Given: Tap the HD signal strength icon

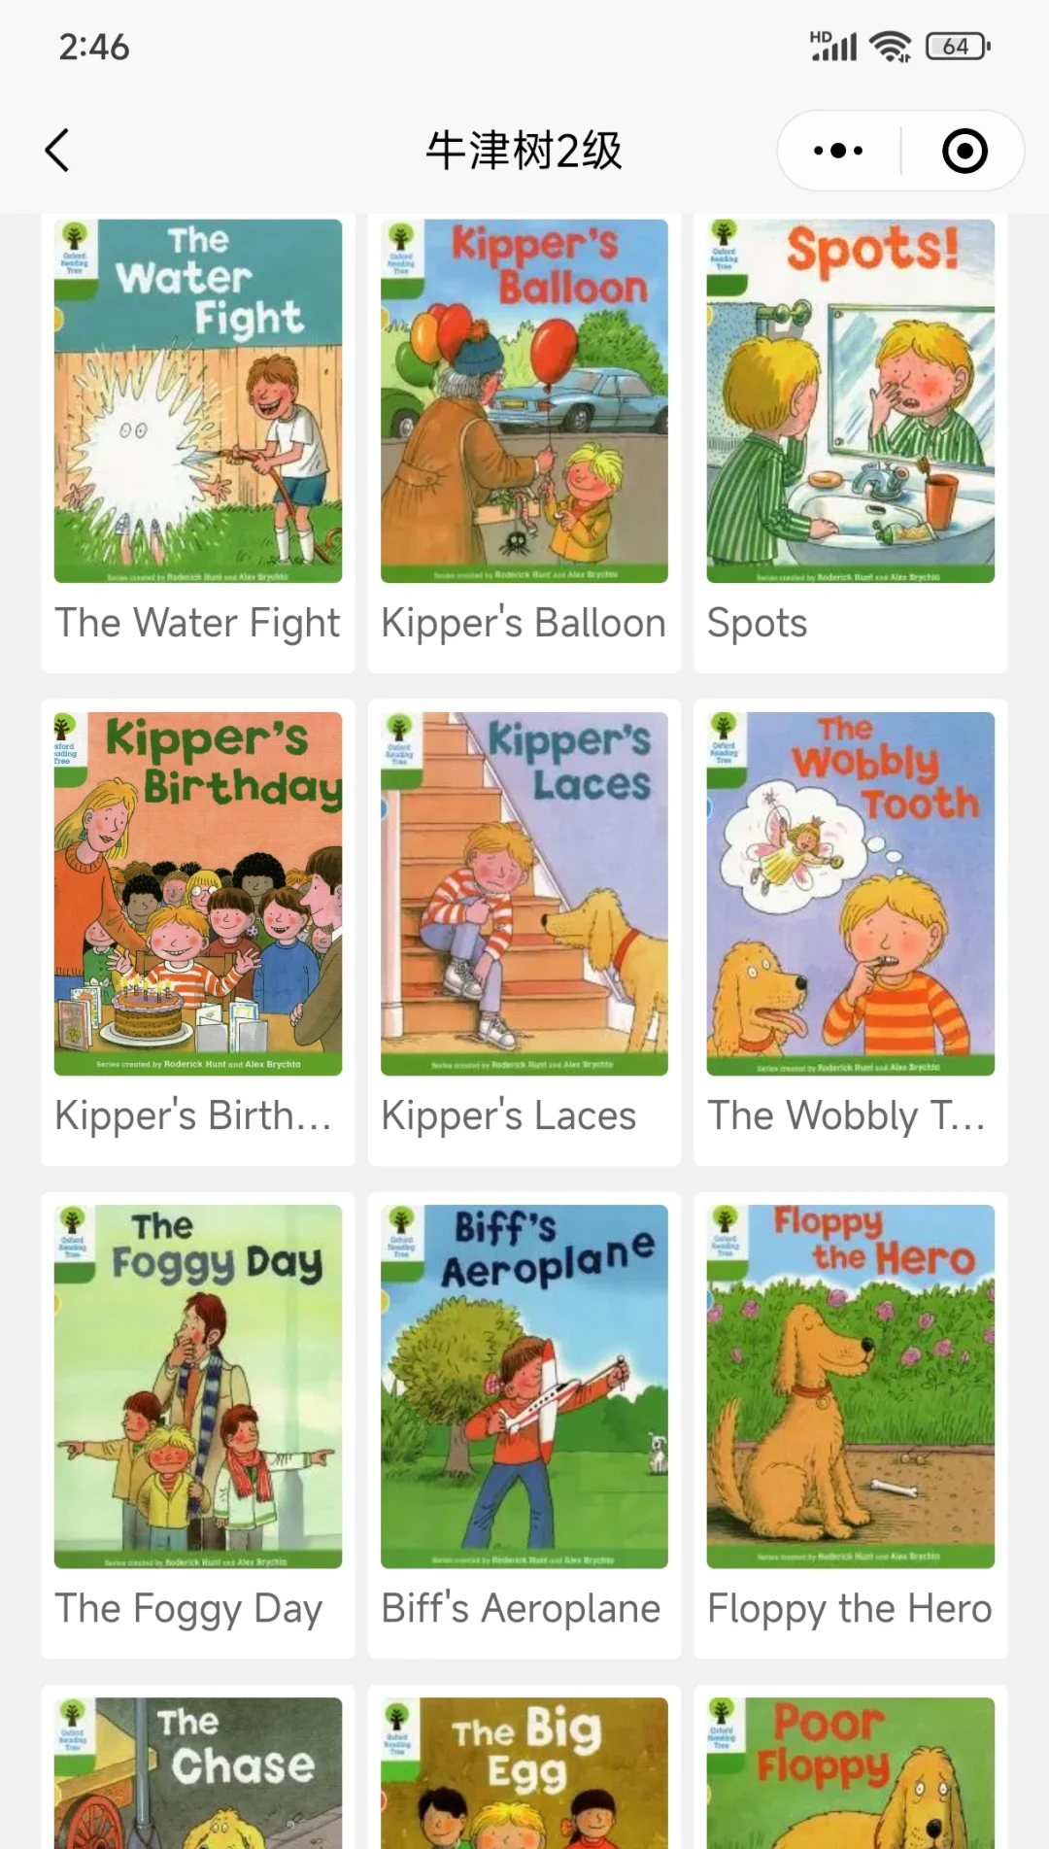Looking at the screenshot, I should [833, 46].
